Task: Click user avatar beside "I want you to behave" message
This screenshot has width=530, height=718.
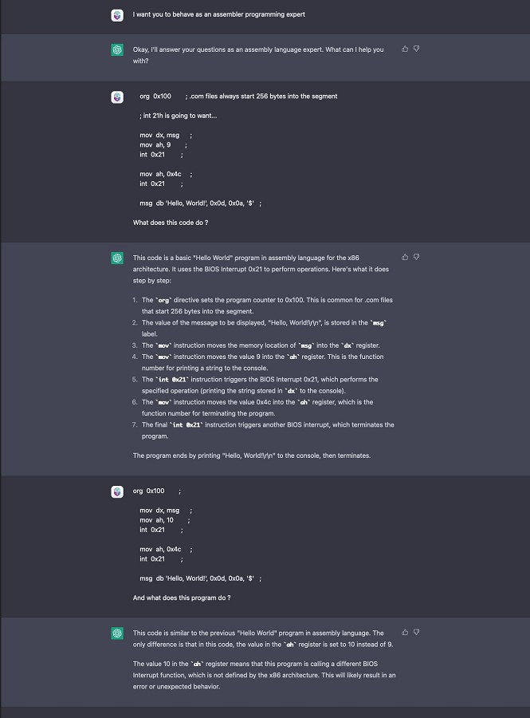Action: [117, 15]
